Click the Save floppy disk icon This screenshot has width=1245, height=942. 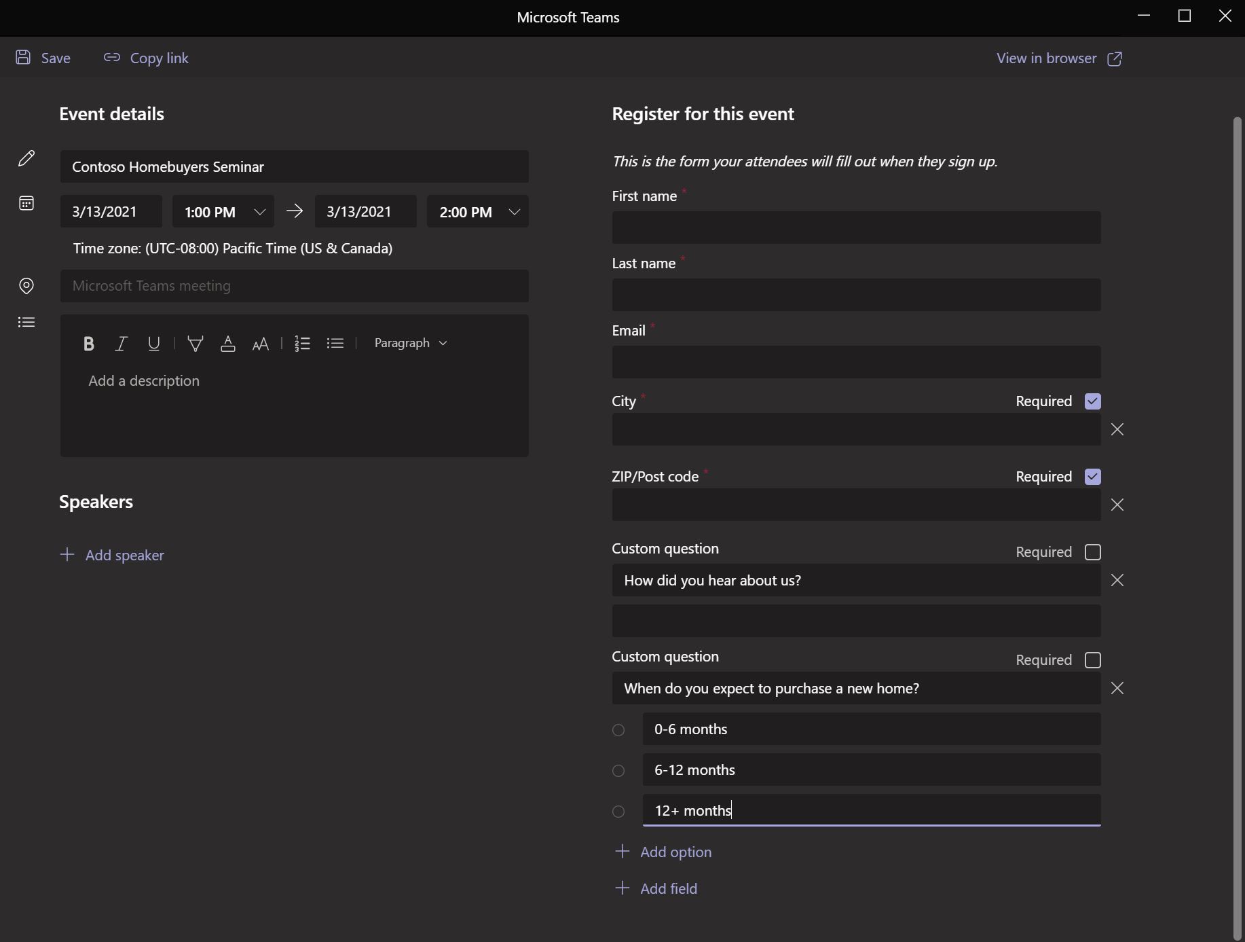tap(23, 58)
